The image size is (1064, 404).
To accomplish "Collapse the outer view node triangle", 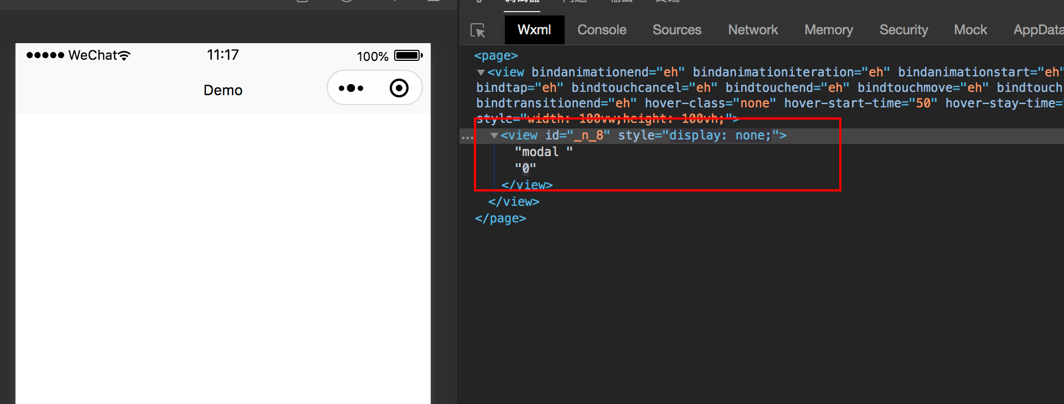I will [481, 72].
